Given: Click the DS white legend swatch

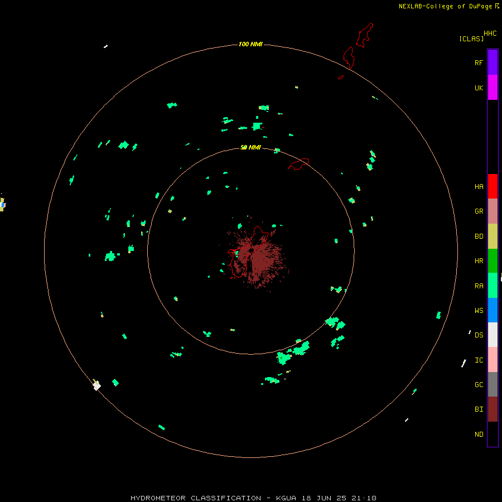Looking at the screenshot, I should tap(493, 335).
